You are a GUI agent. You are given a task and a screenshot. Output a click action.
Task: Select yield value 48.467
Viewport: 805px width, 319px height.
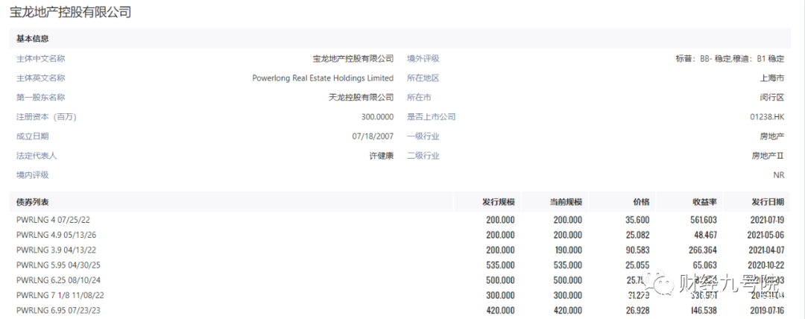coord(705,235)
